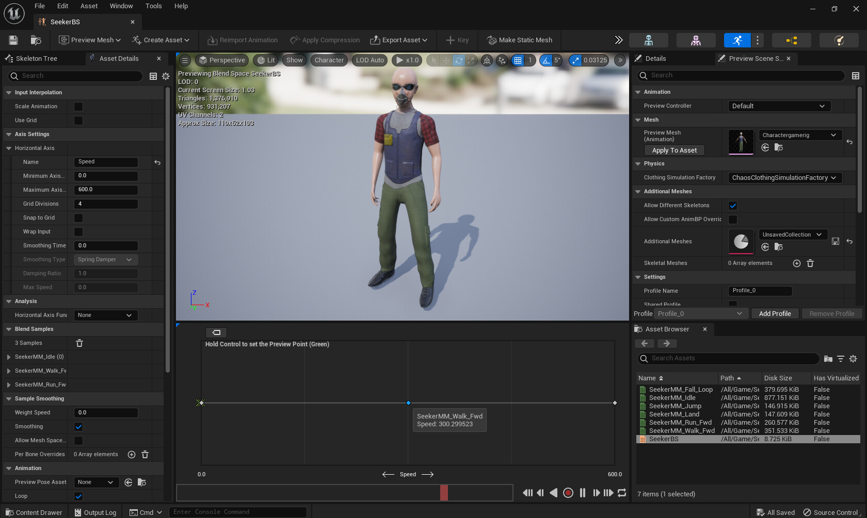The width and height of the screenshot is (867, 518).
Task: Select SeekerMM_Jump in the Asset Browser
Action: tap(672, 406)
